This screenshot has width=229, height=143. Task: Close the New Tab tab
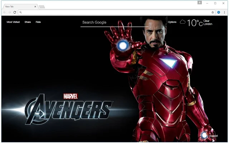coord(35,6)
